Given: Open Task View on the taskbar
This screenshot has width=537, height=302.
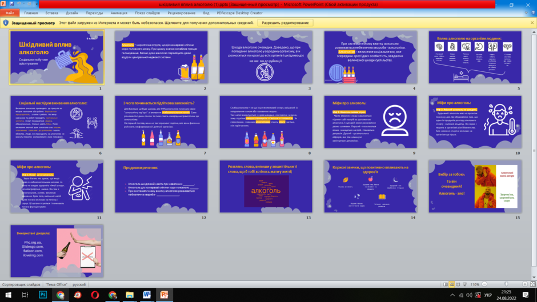Looking at the screenshot, I should point(25,295).
